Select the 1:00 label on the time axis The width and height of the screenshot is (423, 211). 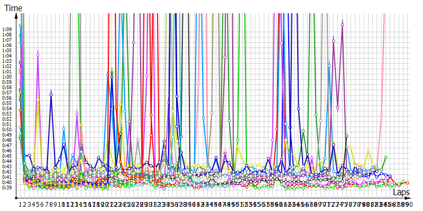(x=7, y=76)
